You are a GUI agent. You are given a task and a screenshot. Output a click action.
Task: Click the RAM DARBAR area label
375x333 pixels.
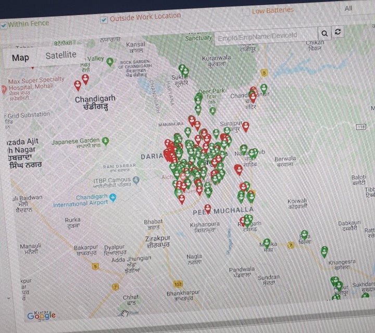click(x=119, y=168)
